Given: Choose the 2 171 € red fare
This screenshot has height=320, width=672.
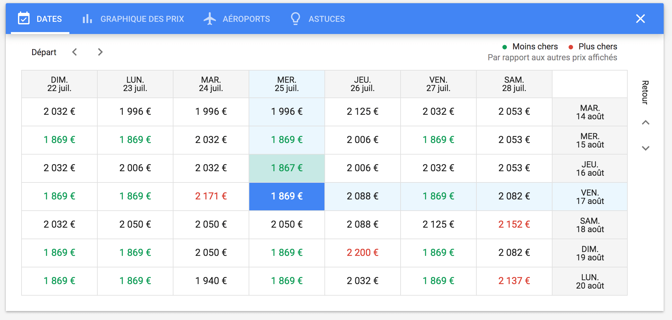Looking at the screenshot, I should [x=211, y=196].
